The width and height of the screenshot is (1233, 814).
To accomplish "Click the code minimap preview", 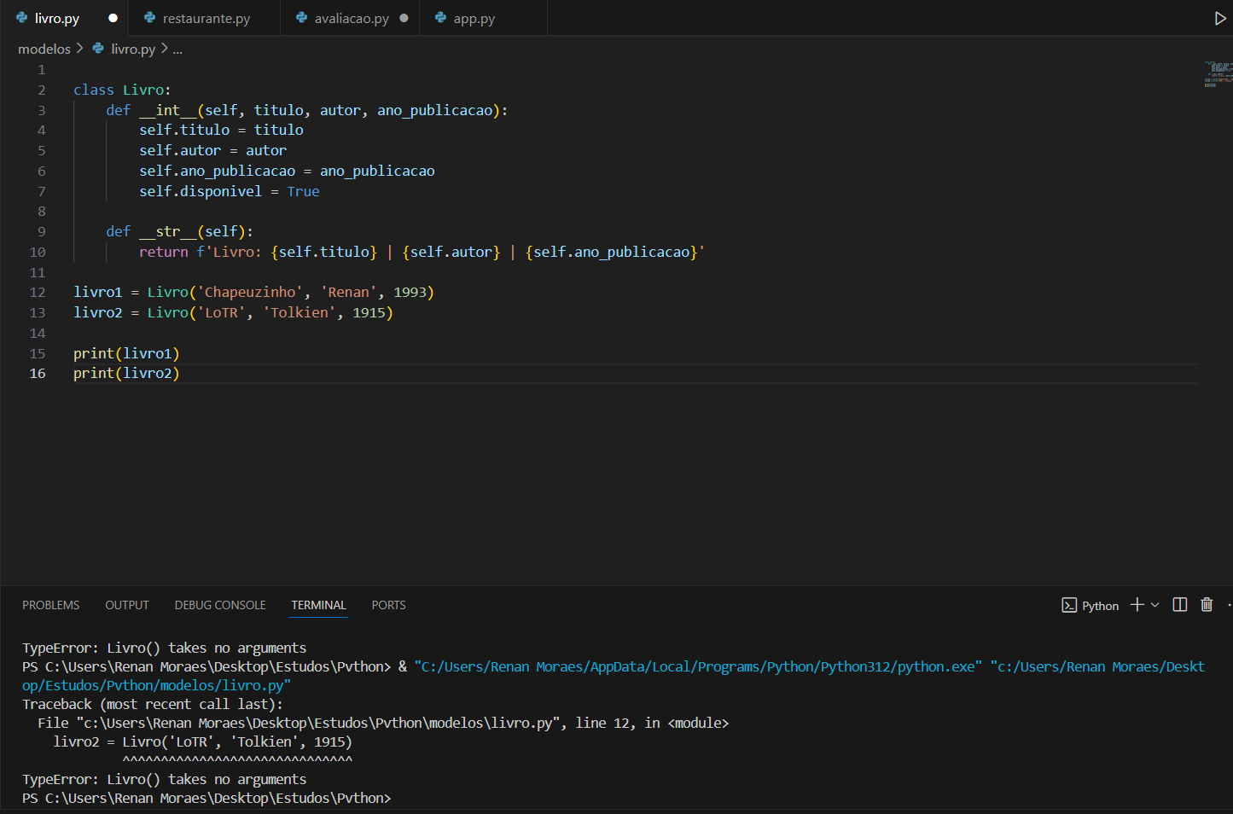I will coord(1218,73).
